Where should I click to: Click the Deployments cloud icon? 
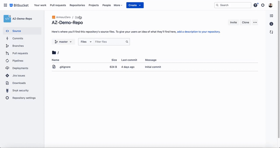click(7, 68)
